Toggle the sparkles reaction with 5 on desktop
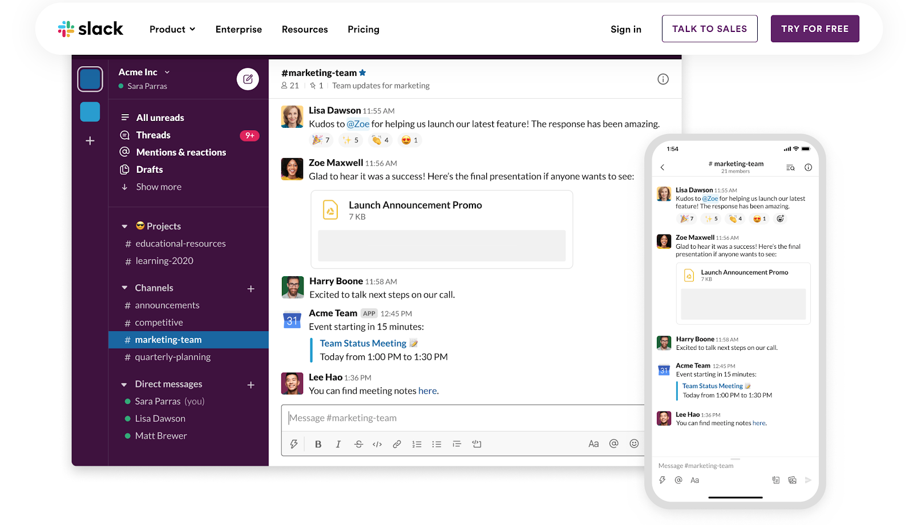 [x=350, y=140]
